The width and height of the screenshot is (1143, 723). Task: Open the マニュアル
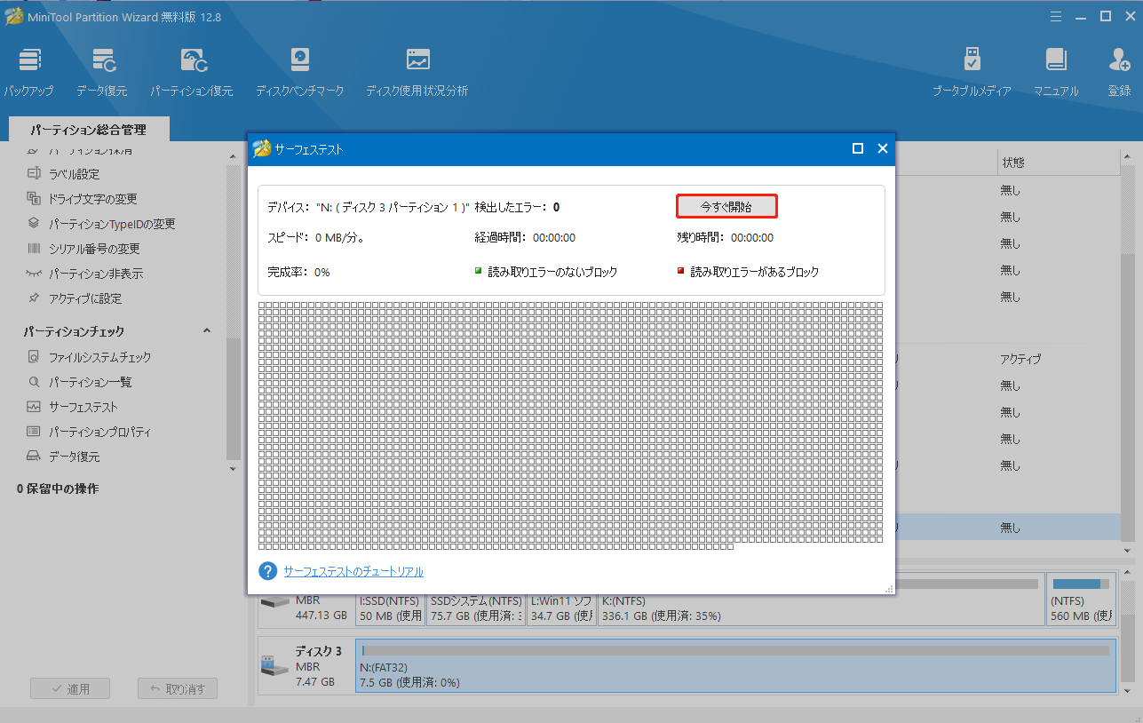click(1056, 73)
